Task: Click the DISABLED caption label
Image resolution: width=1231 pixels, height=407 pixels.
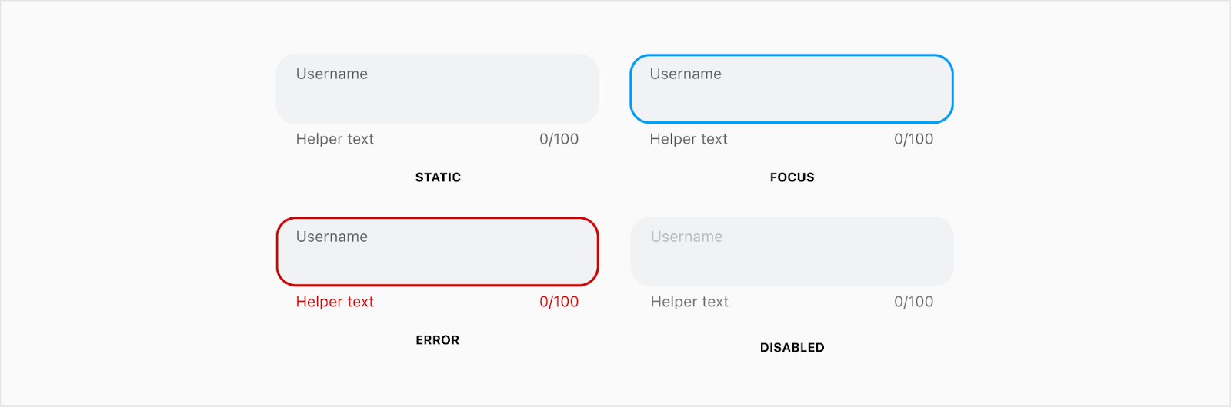Action: [792, 348]
